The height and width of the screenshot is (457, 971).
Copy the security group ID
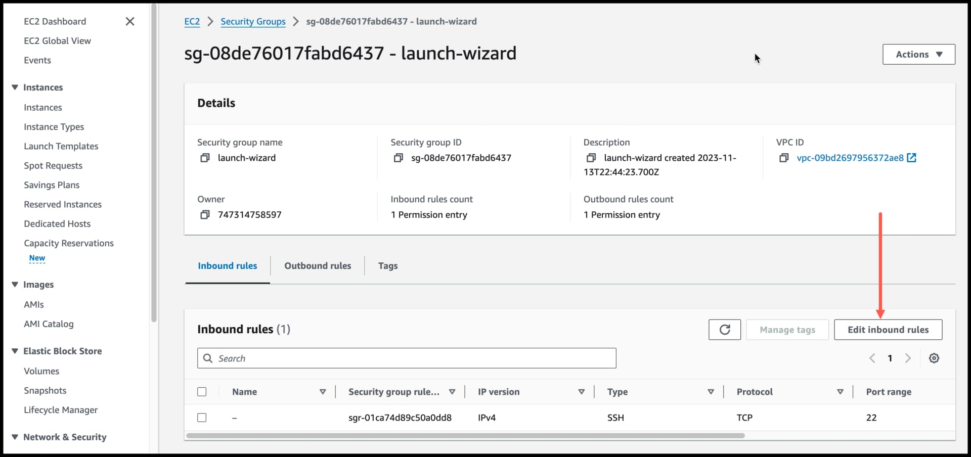coord(398,158)
